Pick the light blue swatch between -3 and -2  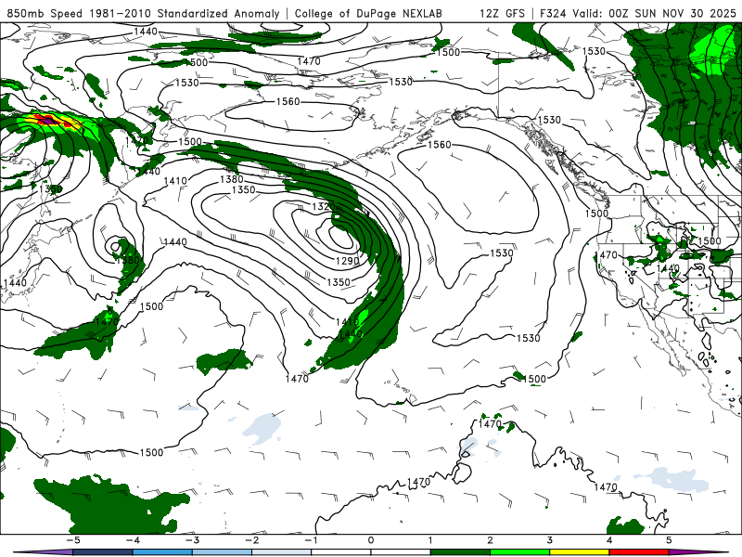click(222, 552)
